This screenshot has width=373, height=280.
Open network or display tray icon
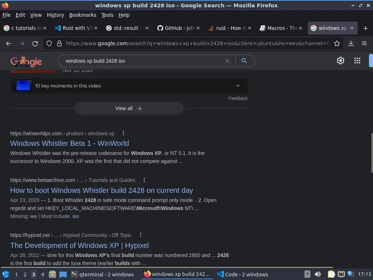(341, 275)
